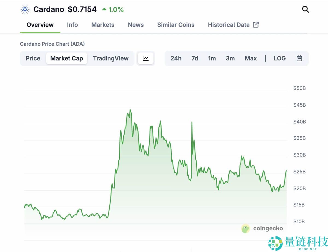Select the line chart style icon

click(146, 58)
